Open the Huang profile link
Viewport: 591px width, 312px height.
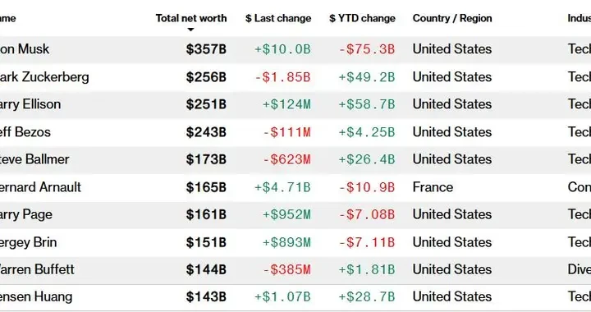point(36,297)
